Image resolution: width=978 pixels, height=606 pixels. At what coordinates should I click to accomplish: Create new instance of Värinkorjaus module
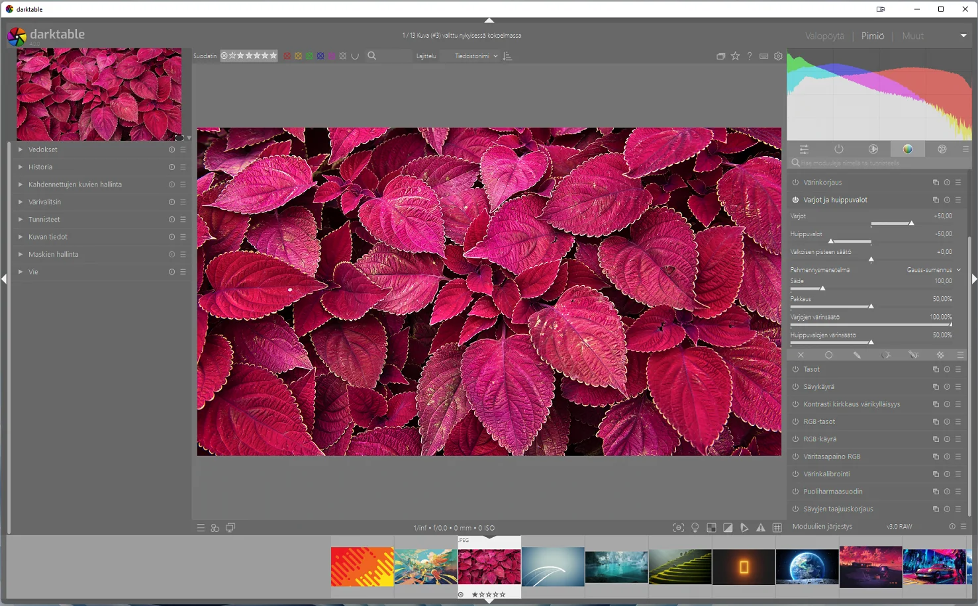click(936, 183)
